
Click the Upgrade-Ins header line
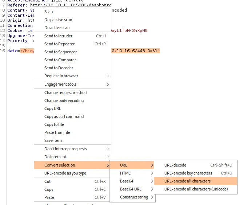21,36
